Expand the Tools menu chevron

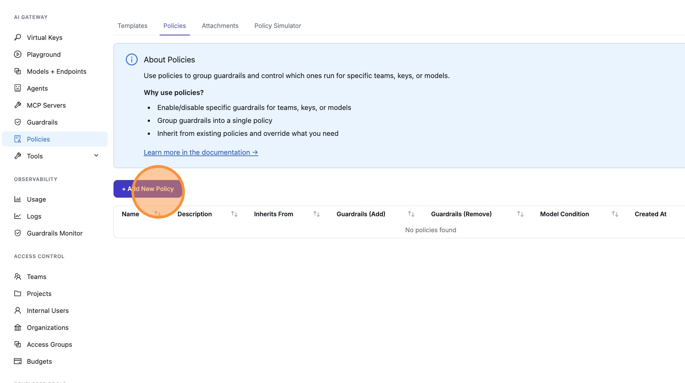pos(96,155)
